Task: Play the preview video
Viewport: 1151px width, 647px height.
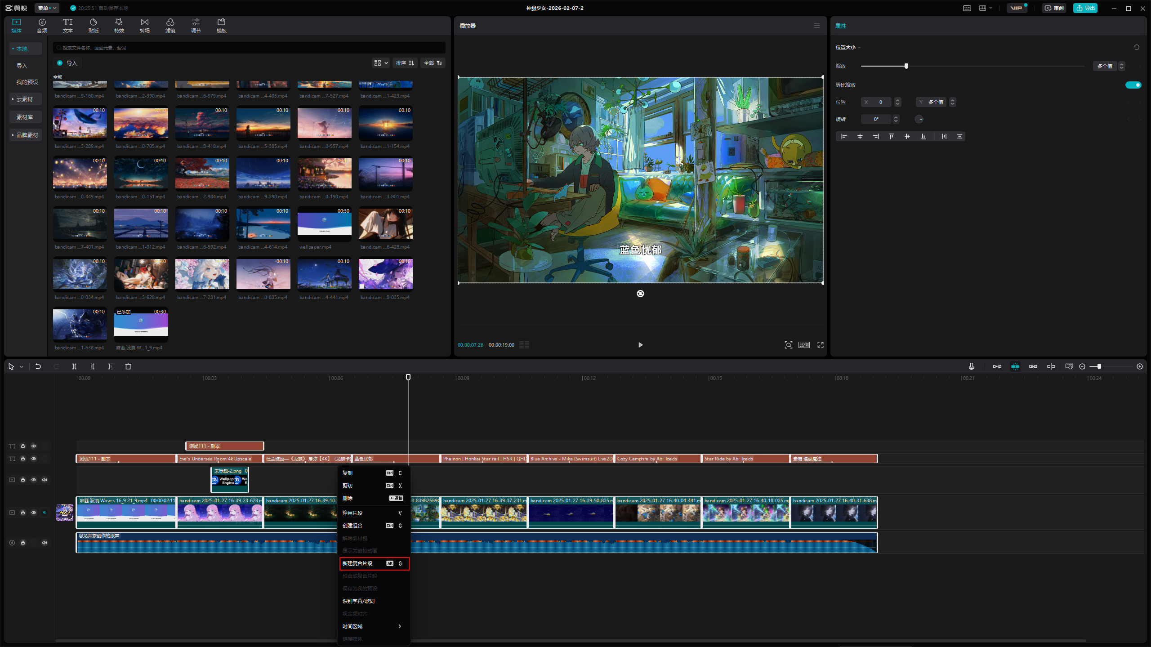Action: (640, 345)
